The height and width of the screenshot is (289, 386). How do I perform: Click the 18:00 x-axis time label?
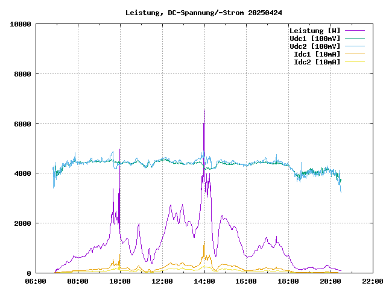click(x=288, y=281)
